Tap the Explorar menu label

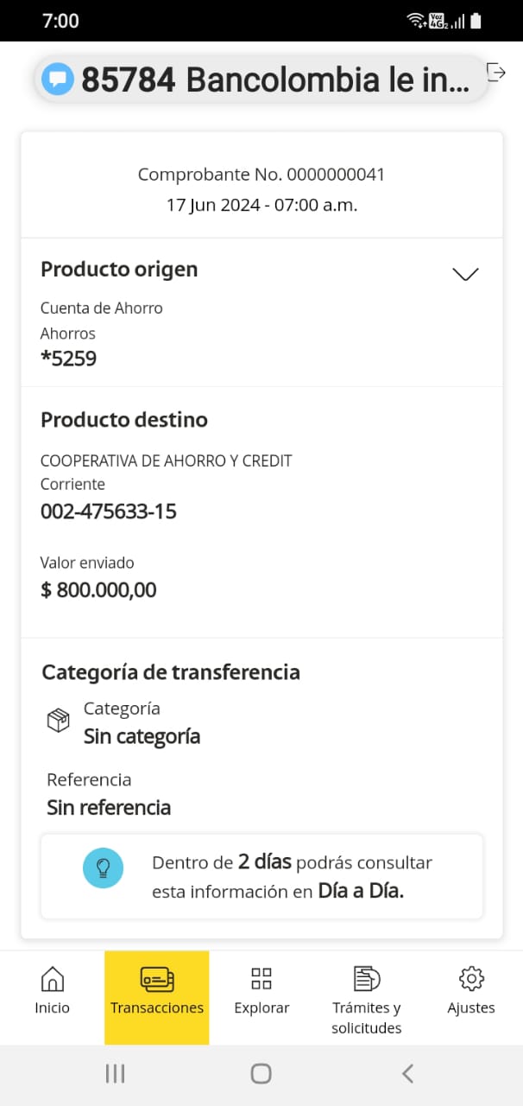pos(261,1008)
